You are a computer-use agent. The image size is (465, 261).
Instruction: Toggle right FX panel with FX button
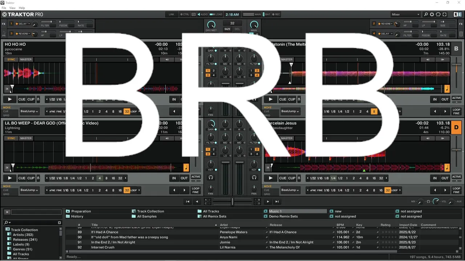point(461,24)
